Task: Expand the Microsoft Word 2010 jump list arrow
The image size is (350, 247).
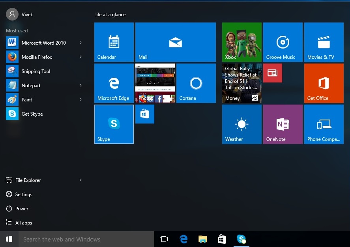Action: tap(80, 43)
